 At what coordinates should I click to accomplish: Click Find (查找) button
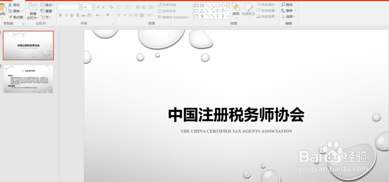tap(287, 5)
